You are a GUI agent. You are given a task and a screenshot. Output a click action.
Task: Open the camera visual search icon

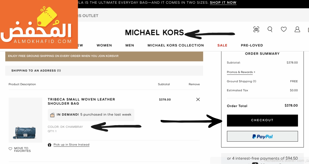[x=256, y=29]
